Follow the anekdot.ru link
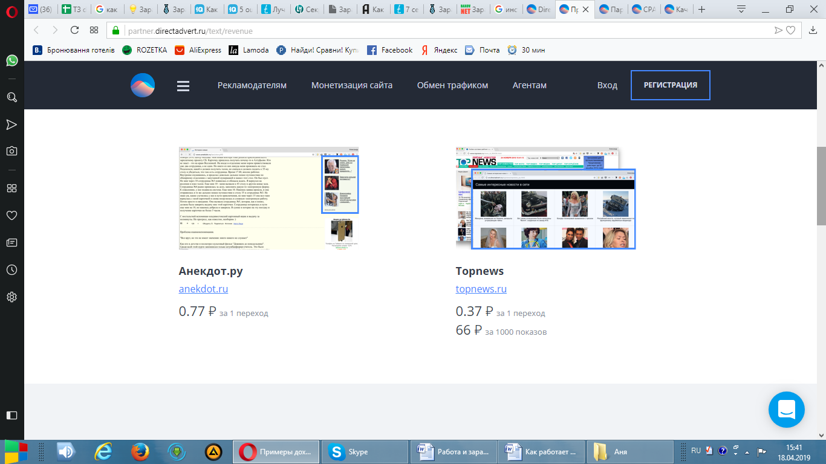 tap(203, 289)
